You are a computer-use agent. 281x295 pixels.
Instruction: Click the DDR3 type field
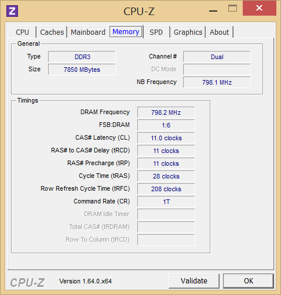[x=82, y=57]
